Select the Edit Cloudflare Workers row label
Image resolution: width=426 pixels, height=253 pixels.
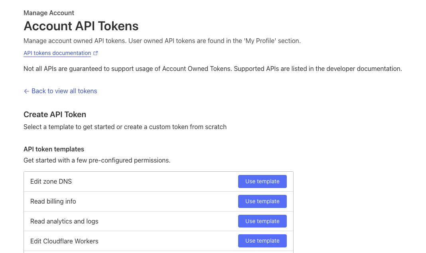click(x=64, y=241)
